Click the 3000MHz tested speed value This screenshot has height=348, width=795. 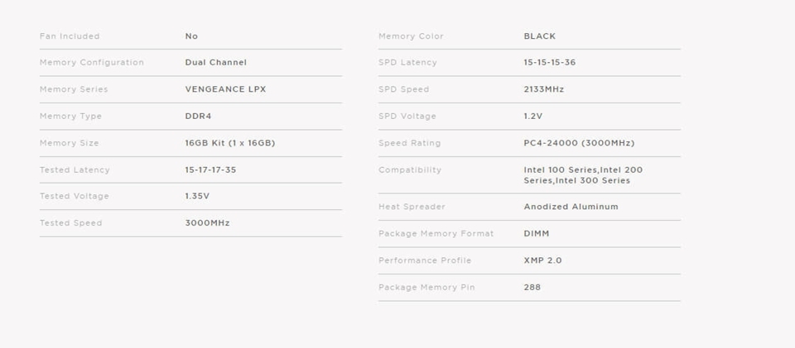coord(207,223)
